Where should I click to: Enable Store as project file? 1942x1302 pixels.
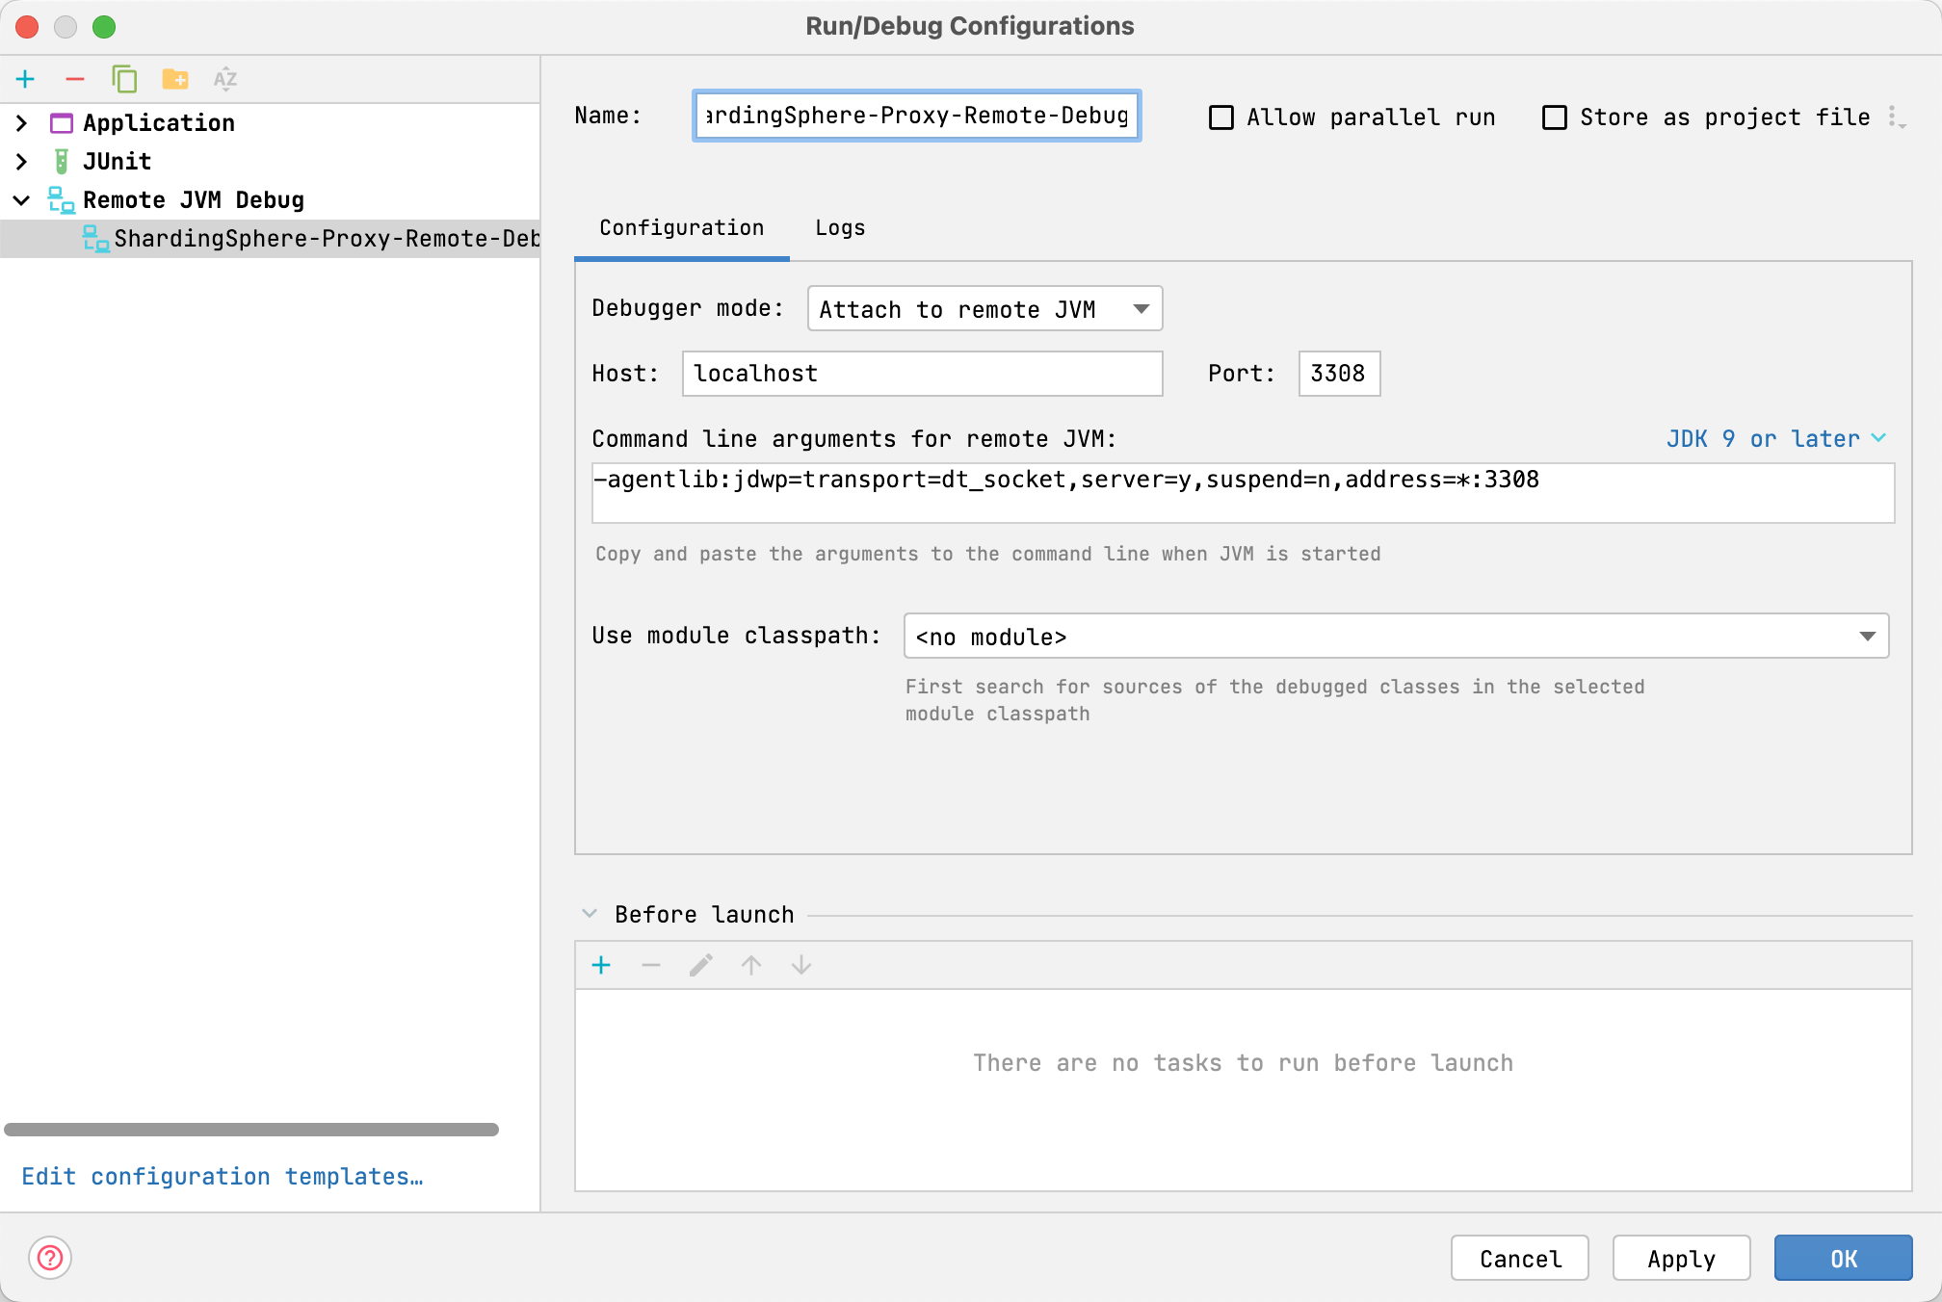point(1554,117)
